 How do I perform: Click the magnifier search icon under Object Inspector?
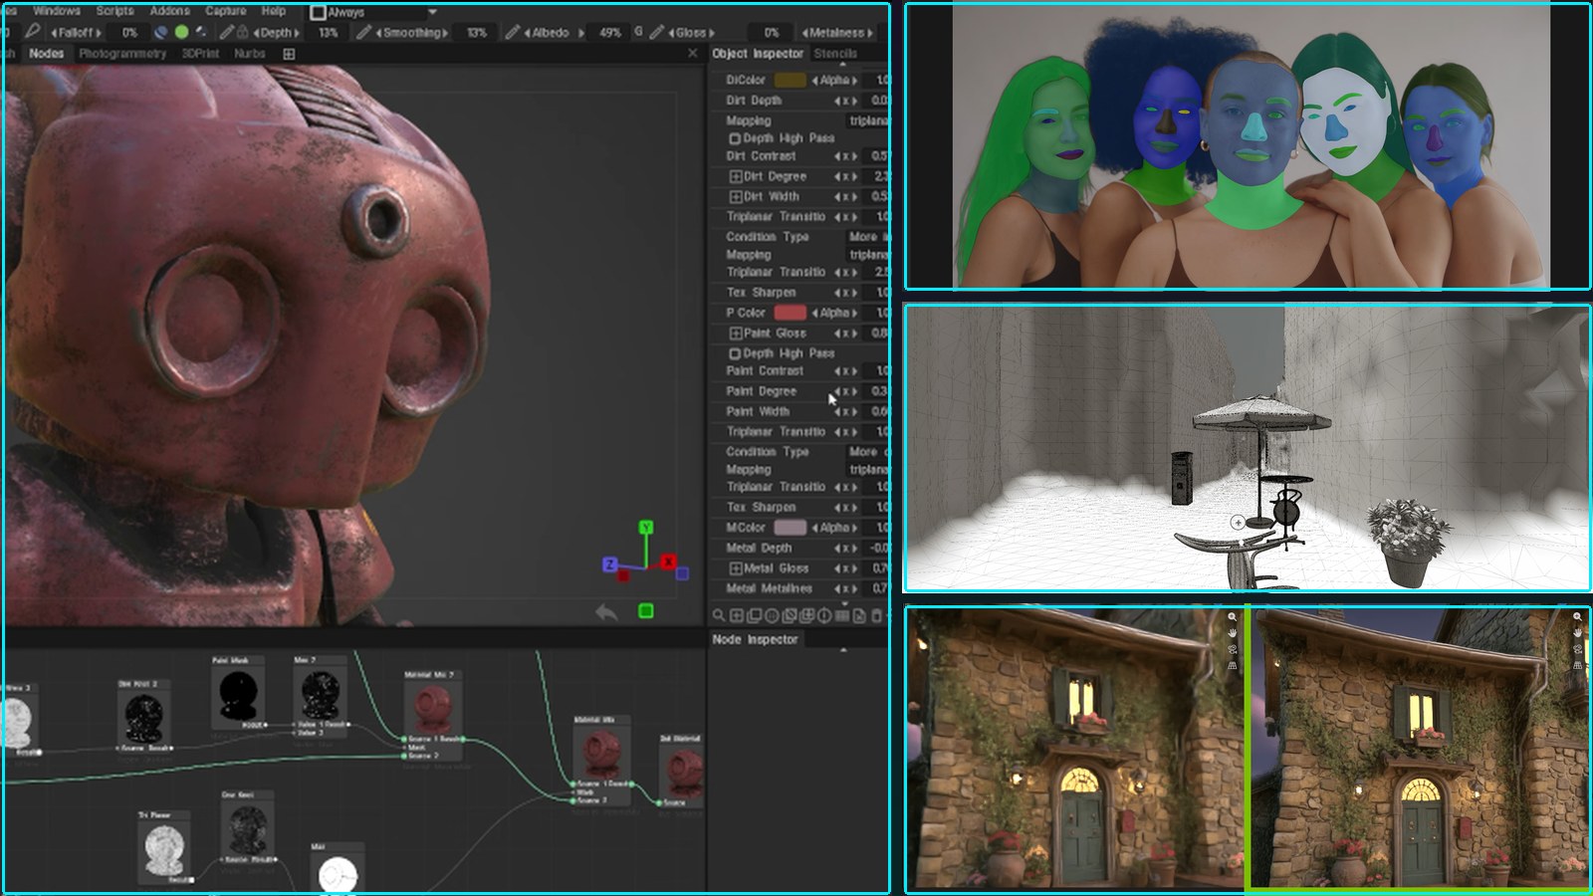click(719, 615)
